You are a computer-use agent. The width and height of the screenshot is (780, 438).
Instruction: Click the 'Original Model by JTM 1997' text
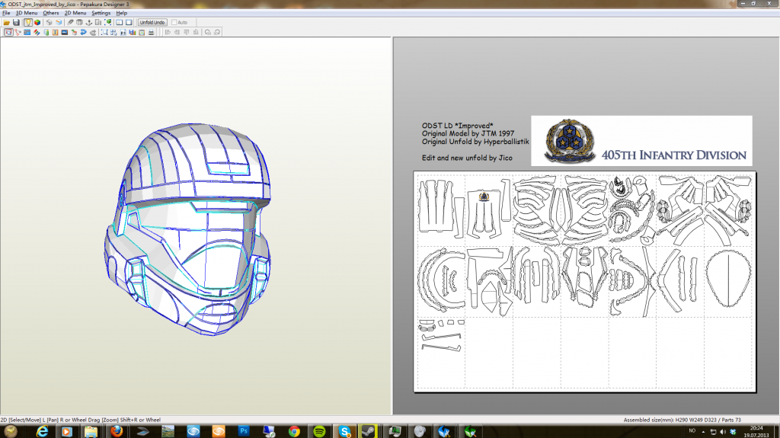(x=468, y=133)
